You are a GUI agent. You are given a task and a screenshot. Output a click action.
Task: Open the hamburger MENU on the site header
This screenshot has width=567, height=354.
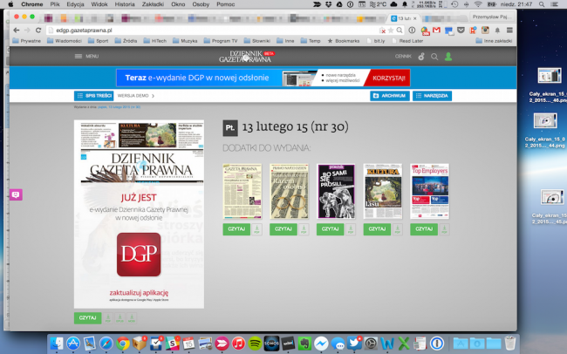pos(86,56)
